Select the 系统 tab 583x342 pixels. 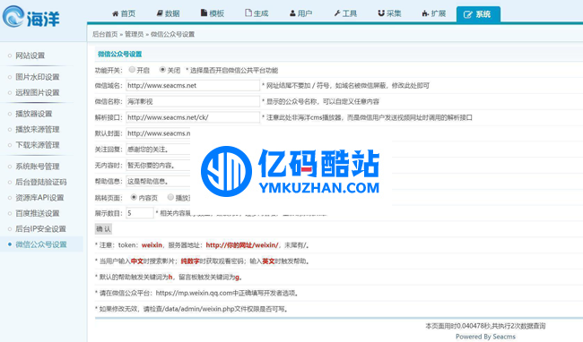pos(478,14)
